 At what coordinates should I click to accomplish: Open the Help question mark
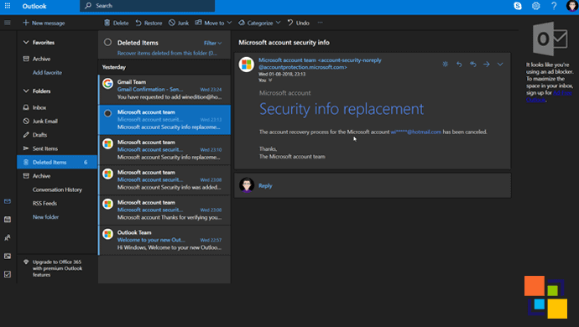pyautogui.click(x=554, y=6)
